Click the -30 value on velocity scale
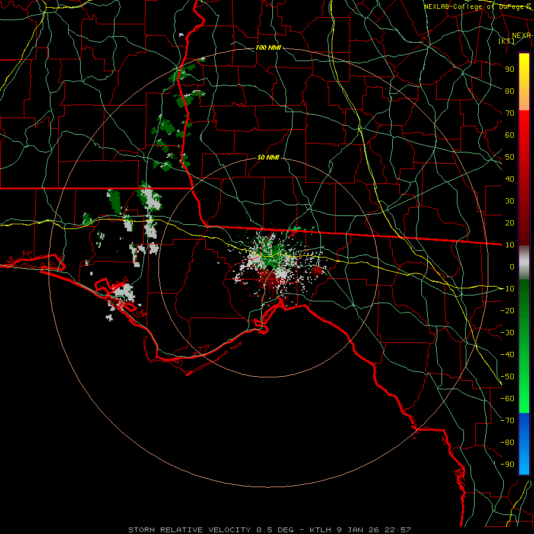Viewport: 534px width, 534px height. coord(507,333)
